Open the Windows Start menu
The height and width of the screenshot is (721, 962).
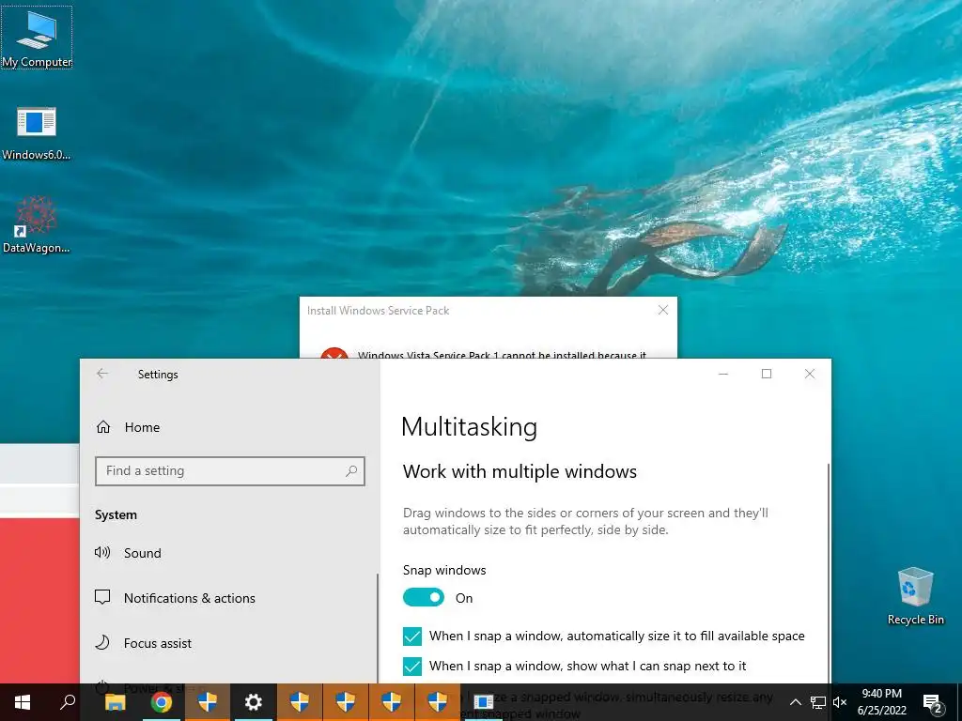coord(23,702)
